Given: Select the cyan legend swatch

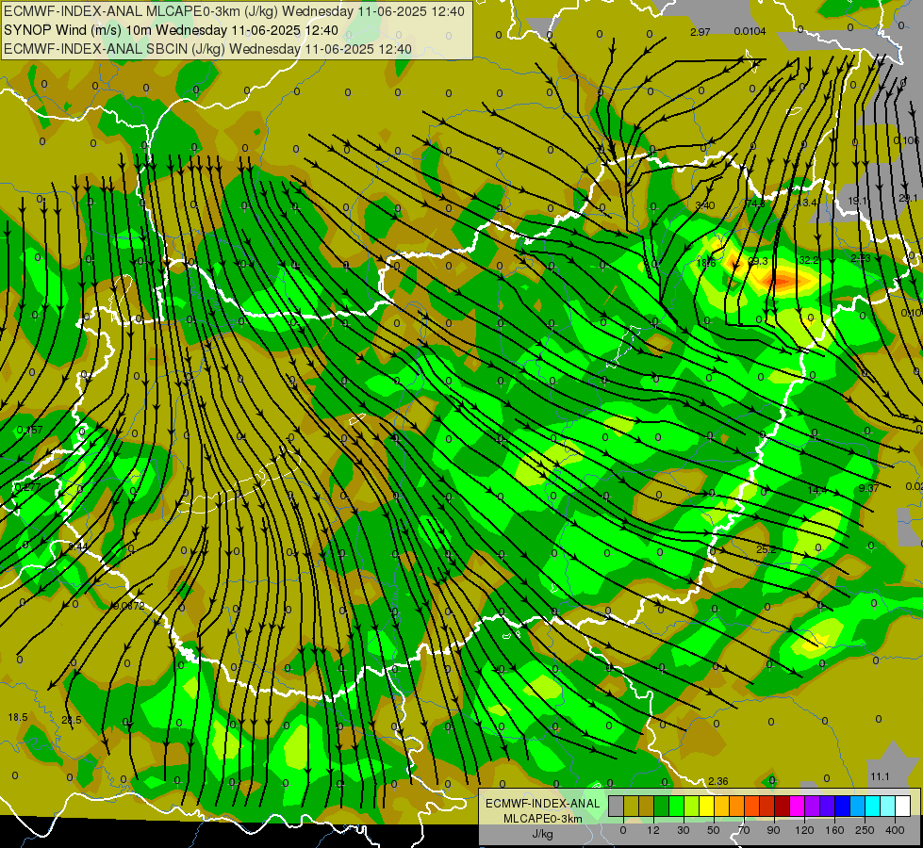Looking at the screenshot, I should pyautogui.click(x=872, y=806).
